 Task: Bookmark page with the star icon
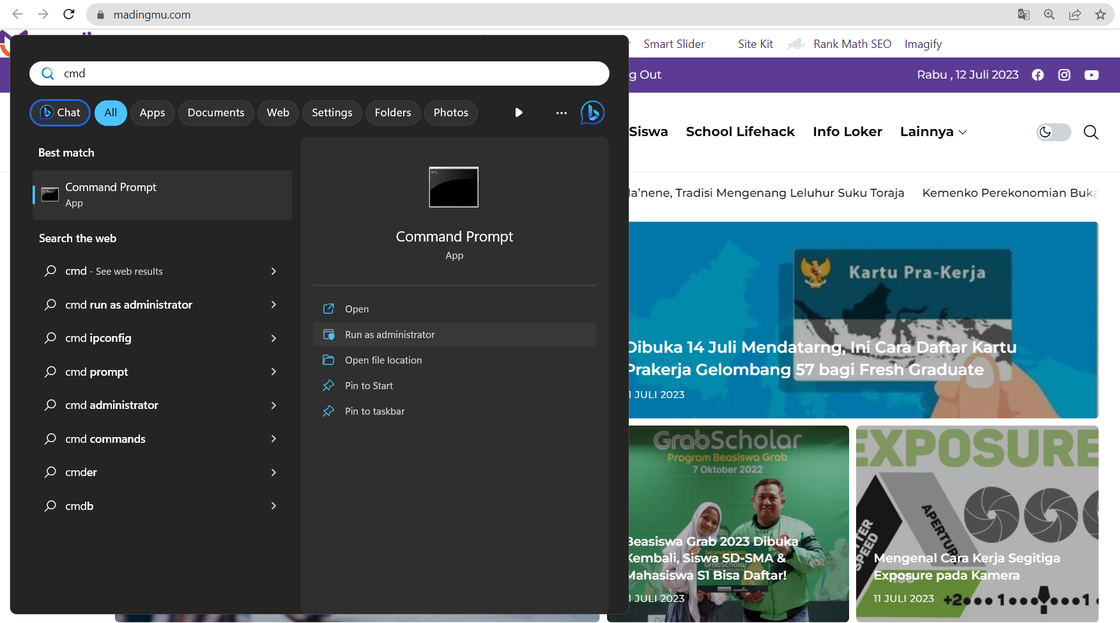(x=1100, y=15)
